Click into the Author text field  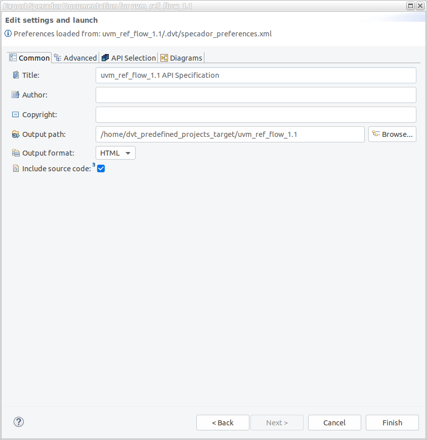255,95
